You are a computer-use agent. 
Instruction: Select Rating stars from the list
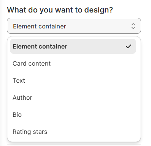coord(73,132)
